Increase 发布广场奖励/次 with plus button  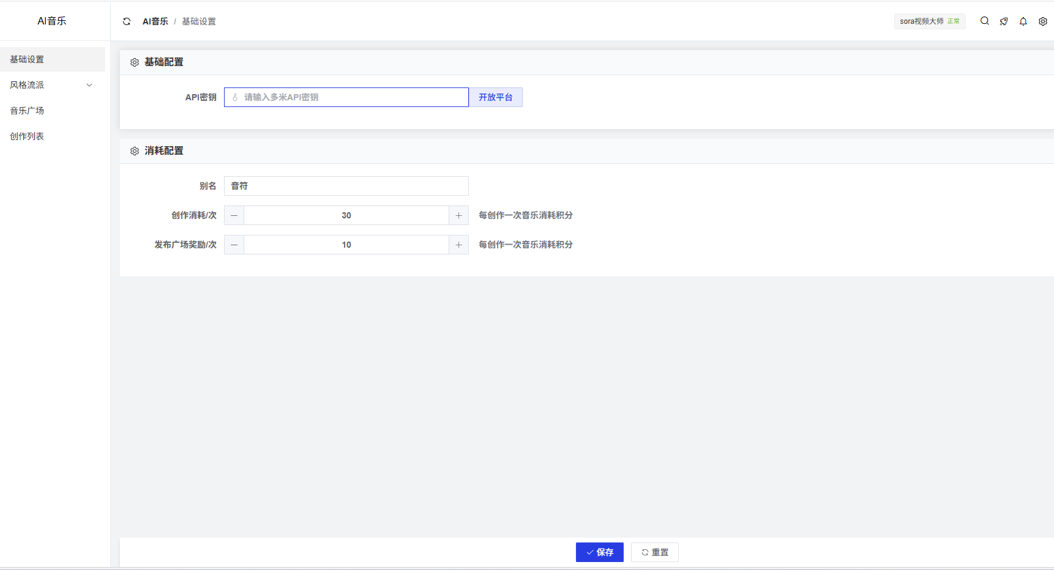pos(458,245)
